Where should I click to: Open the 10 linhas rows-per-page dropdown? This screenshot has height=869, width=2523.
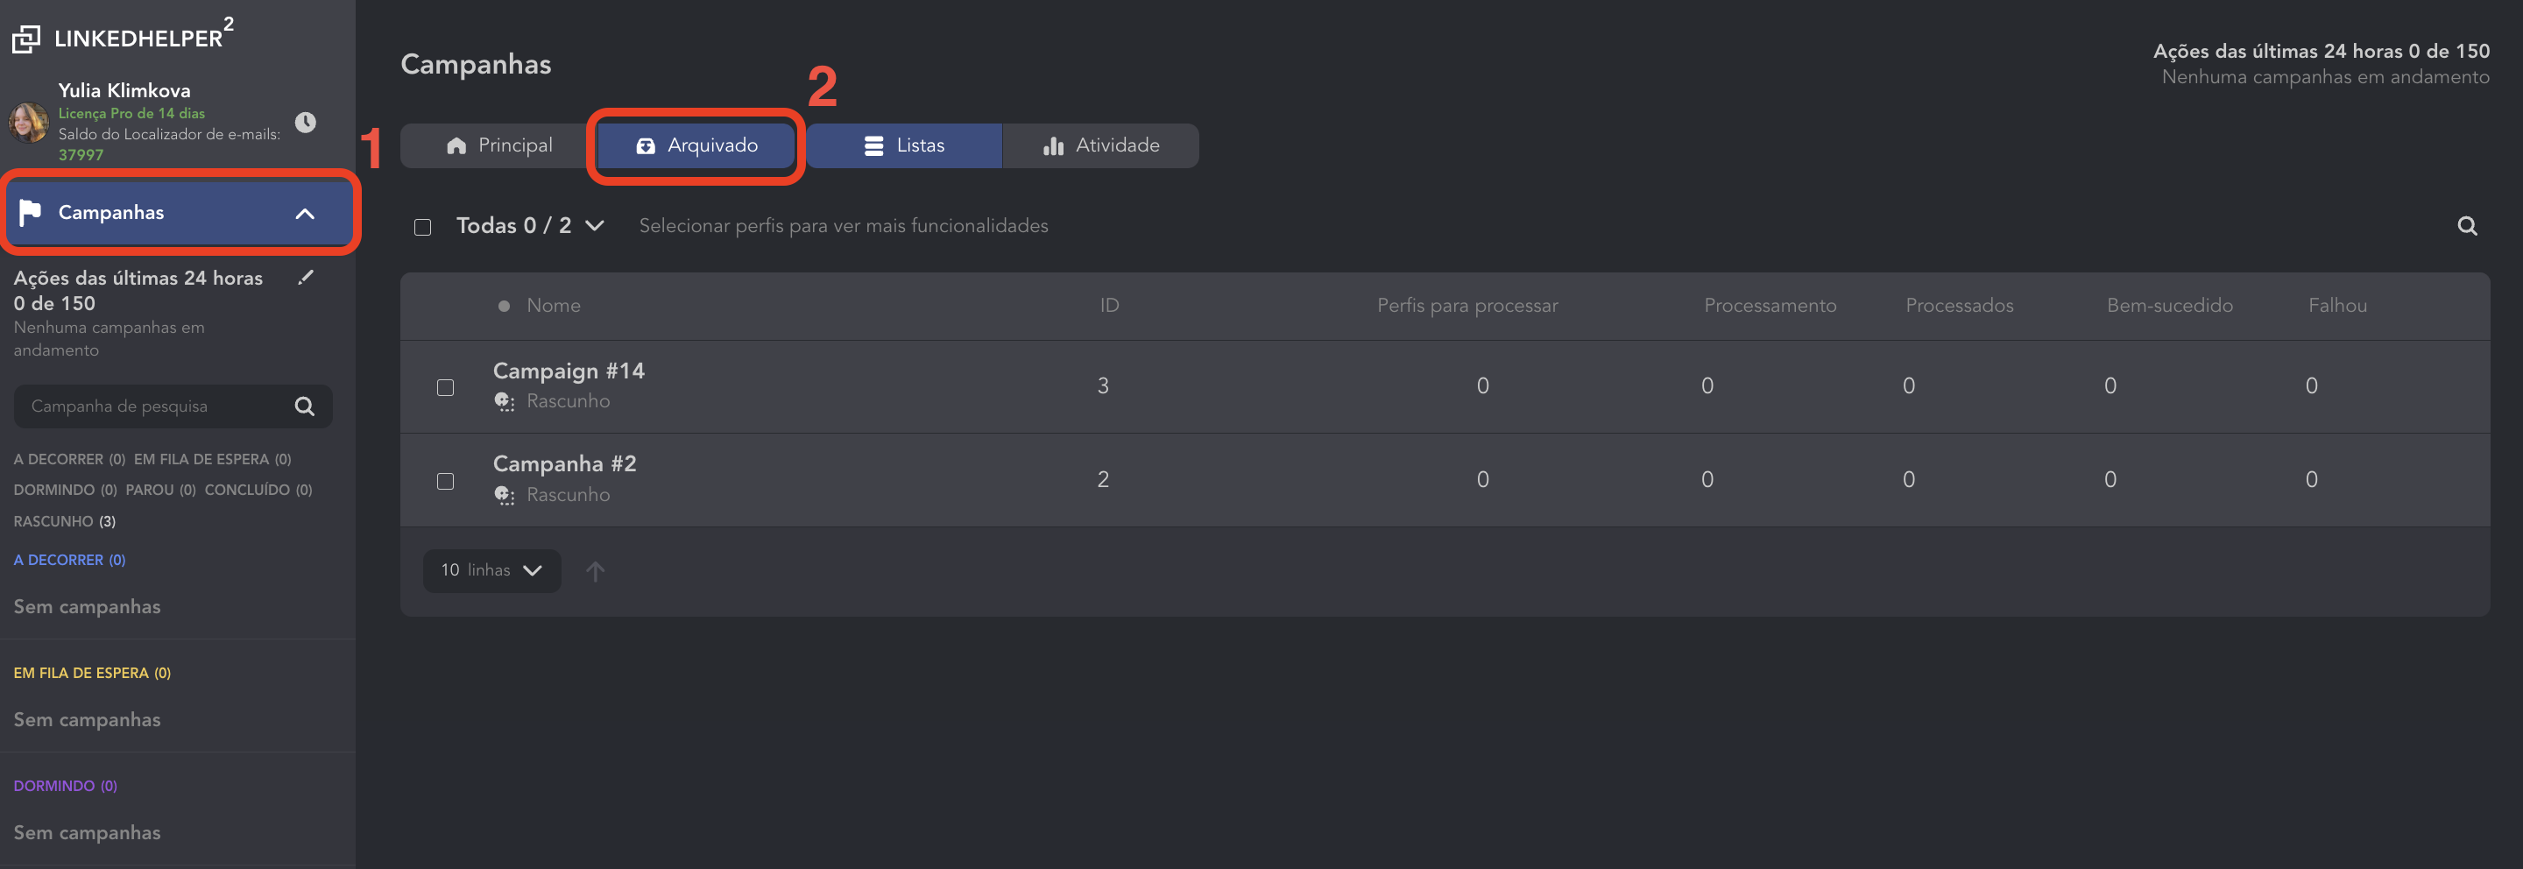coord(491,570)
